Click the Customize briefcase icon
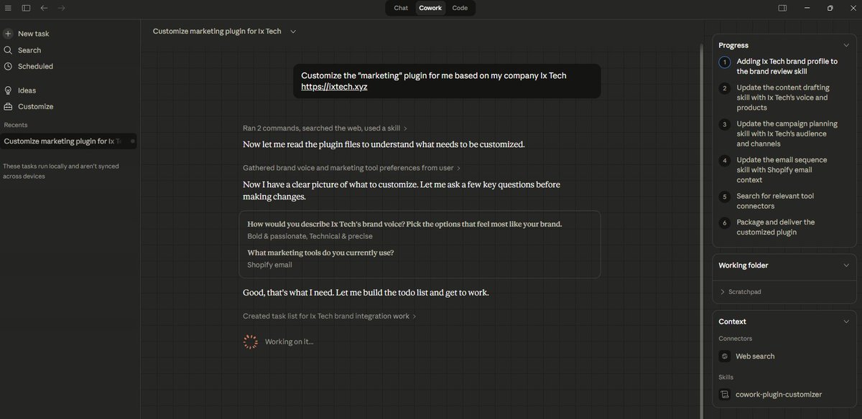The height and width of the screenshot is (419, 862). pyautogui.click(x=8, y=106)
